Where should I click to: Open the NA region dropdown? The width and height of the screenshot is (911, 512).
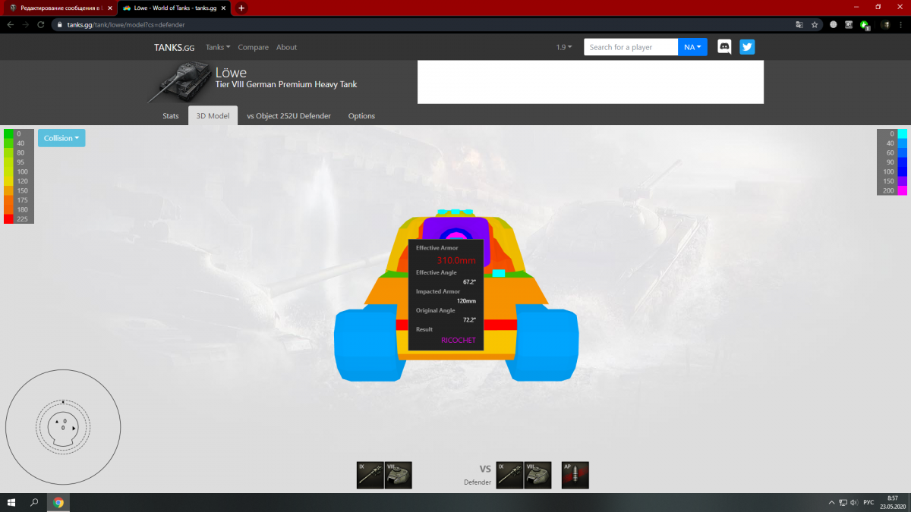tap(692, 47)
